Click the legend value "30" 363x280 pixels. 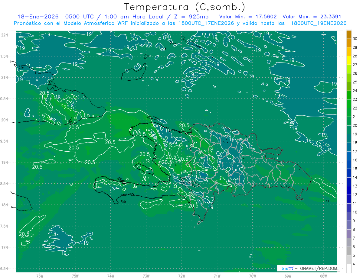[x=355, y=39]
